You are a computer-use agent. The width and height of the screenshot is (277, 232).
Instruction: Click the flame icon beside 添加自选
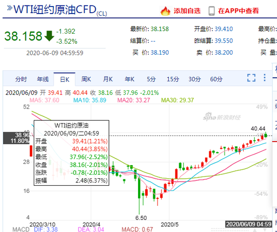pos(165,11)
